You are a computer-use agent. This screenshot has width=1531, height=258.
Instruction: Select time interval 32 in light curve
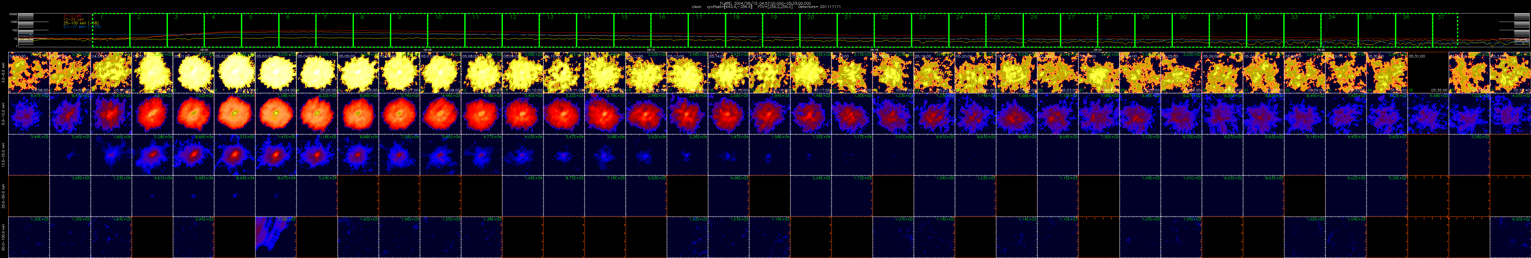click(x=1265, y=30)
